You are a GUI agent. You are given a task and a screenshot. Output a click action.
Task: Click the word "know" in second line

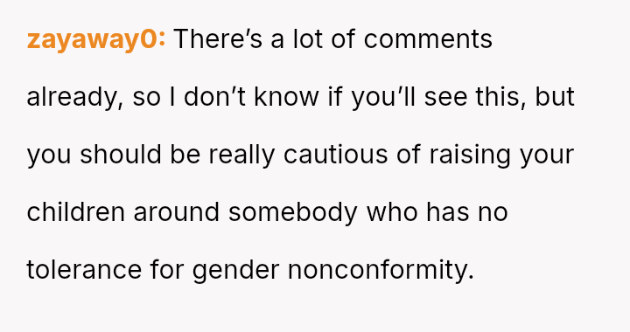[x=286, y=97]
